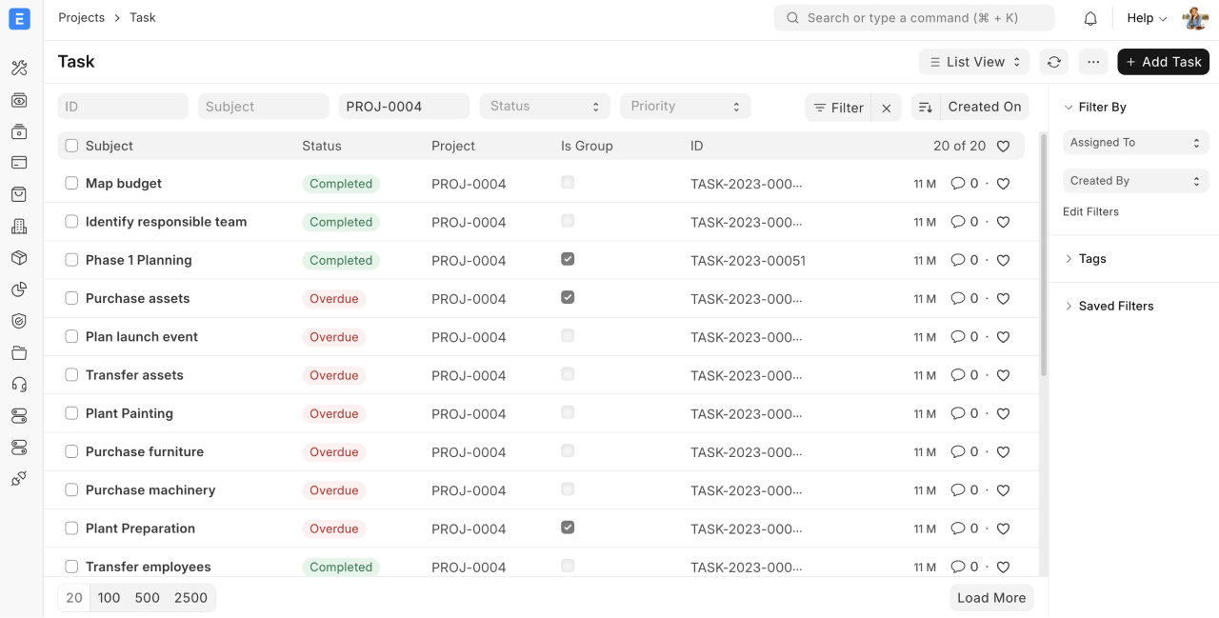Open comments on Purchase assets row
The height and width of the screenshot is (618, 1219).
click(x=964, y=298)
